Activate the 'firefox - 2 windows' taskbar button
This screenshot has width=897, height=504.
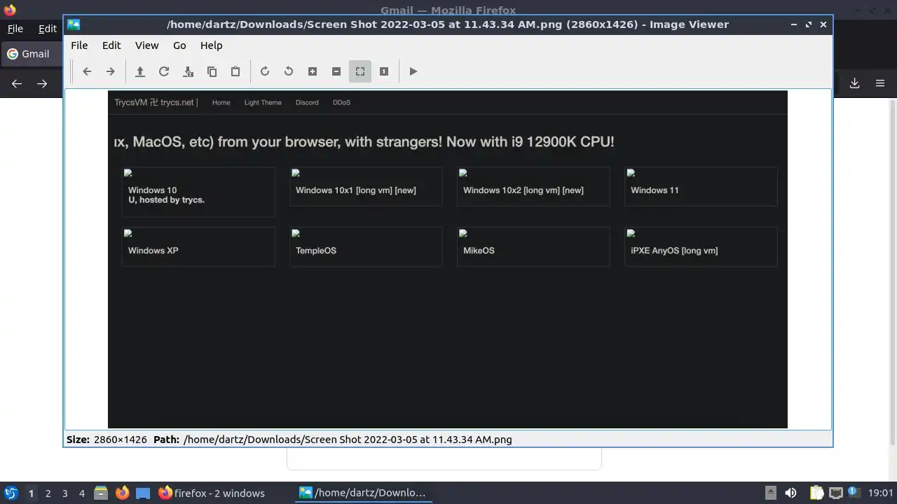tap(212, 493)
